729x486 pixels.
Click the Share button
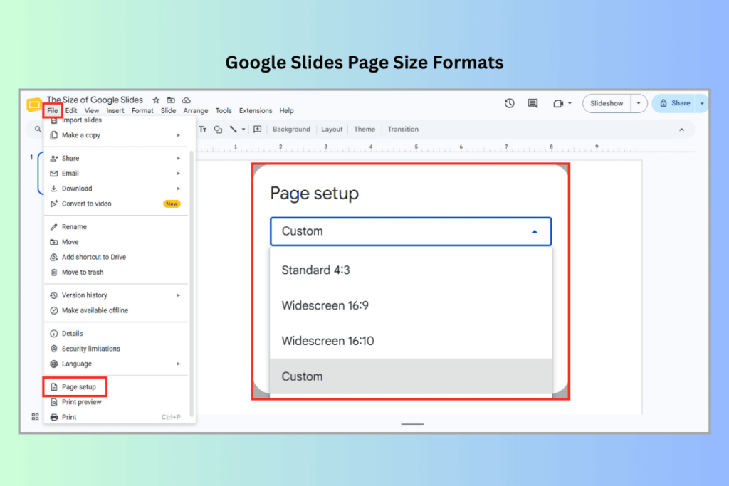coord(675,103)
